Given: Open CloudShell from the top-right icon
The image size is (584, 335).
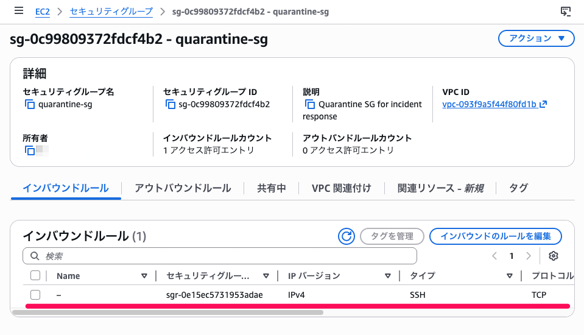Looking at the screenshot, I should point(566,11).
